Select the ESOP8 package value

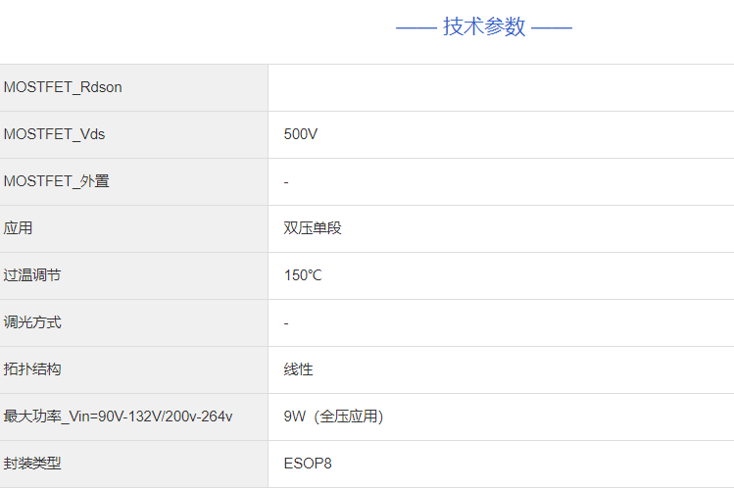(308, 464)
